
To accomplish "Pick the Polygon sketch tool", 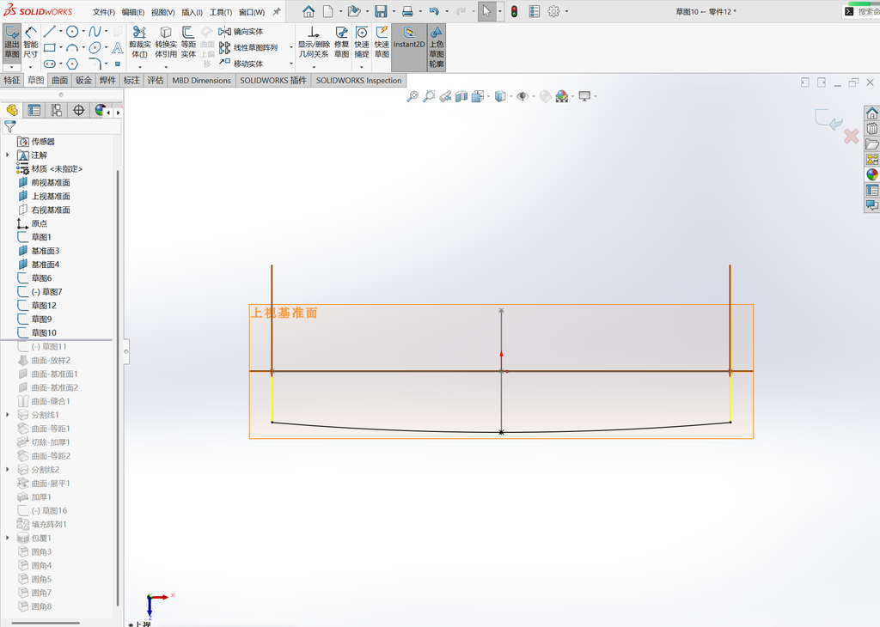I will click(72, 64).
